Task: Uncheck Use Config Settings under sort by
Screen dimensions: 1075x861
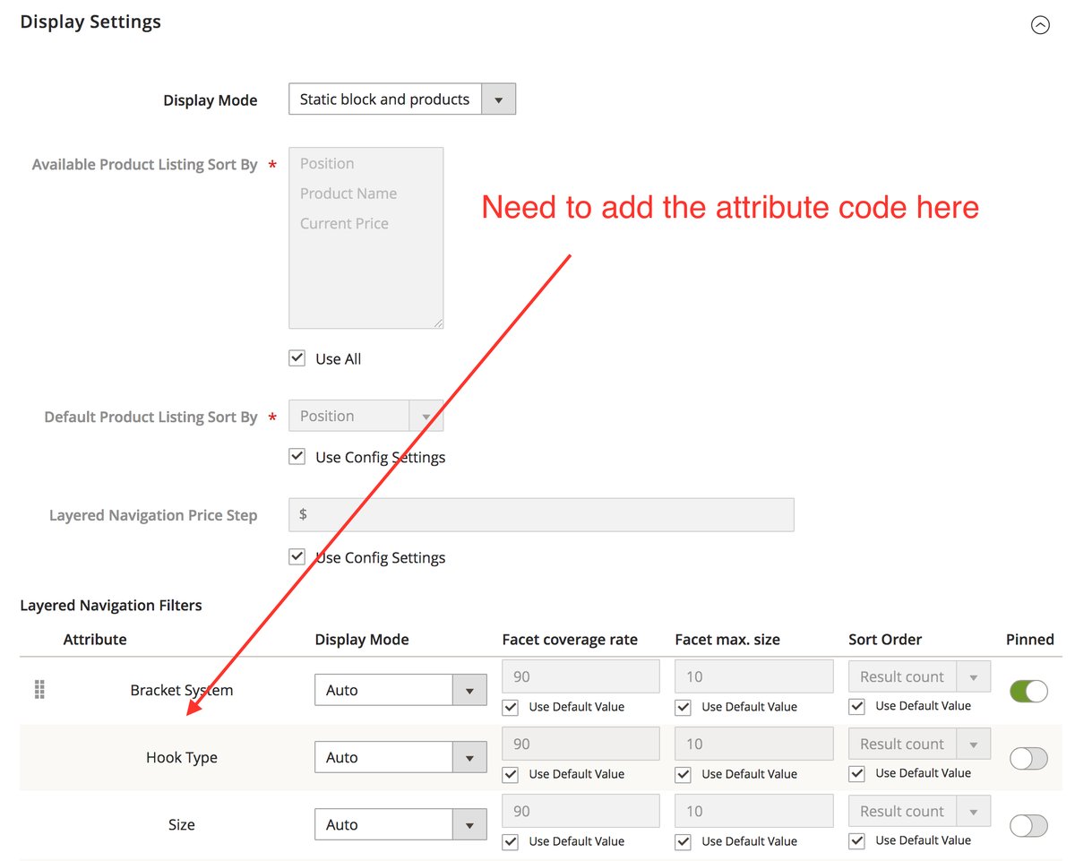Action: point(297,456)
